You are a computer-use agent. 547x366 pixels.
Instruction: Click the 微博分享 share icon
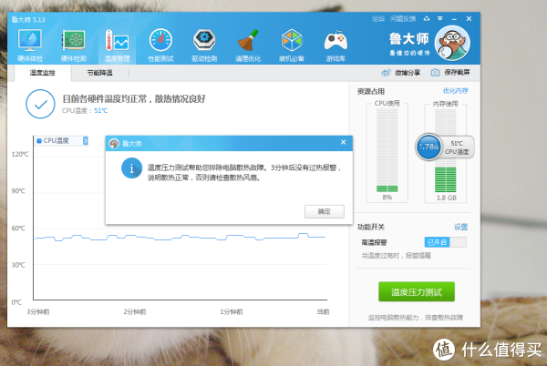(386, 73)
